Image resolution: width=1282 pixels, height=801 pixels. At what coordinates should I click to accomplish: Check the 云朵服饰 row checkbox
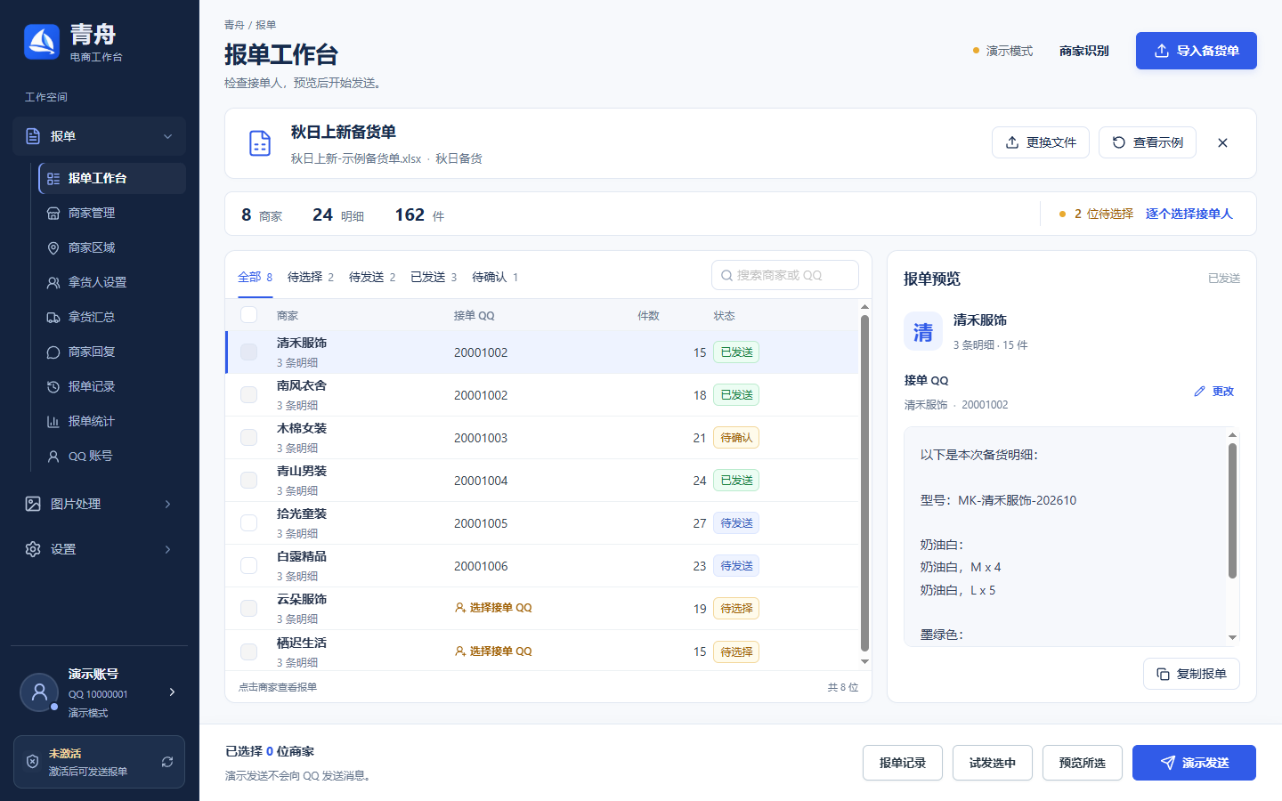click(x=249, y=608)
